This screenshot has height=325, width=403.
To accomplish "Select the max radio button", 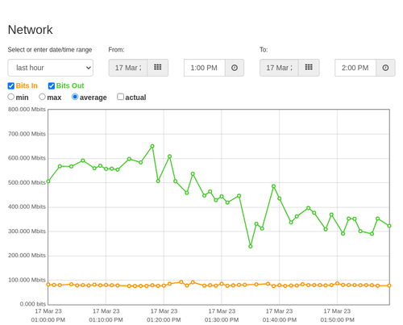I will coord(42,97).
